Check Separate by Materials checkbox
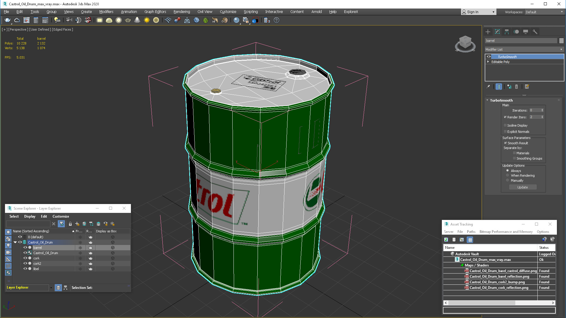The width and height of the screenshot is (566, 318). coord(514,153)
